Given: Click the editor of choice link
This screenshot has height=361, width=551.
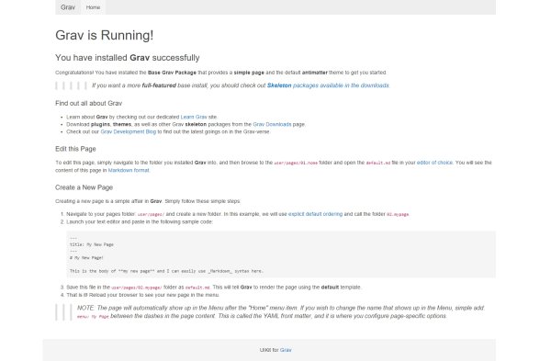Looking at the screenshot, I should [x=434, y=163].
